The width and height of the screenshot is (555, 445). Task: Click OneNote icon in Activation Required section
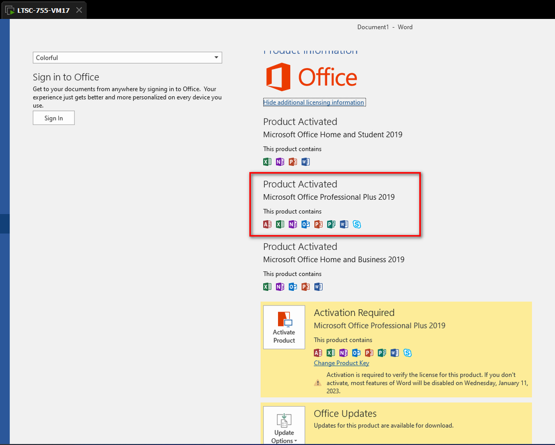coord(343,353)
